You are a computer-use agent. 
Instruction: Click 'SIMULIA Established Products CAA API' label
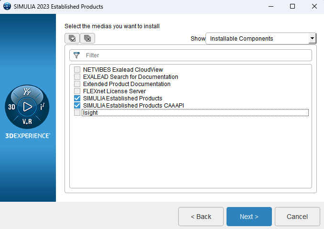(x=133, y=105)
